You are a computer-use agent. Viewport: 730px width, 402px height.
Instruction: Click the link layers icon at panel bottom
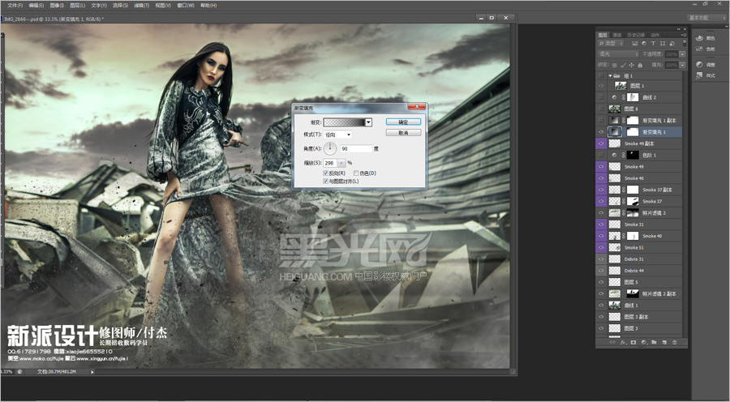tap(612, 343)
